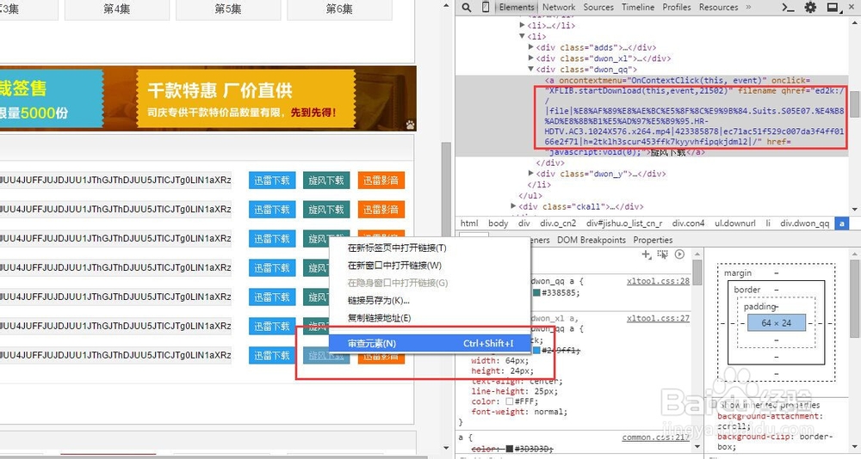Image resolution: width=861 pixels, height=459 pixels.
Task: Switch to the Elements panel tab
Action: pyautogui.click(x=516, y=7)
